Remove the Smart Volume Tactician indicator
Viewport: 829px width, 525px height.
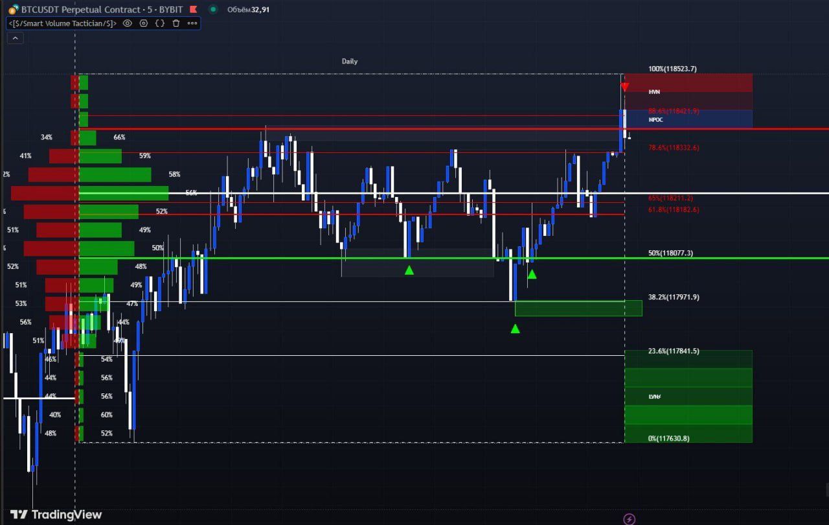point(176,23)
